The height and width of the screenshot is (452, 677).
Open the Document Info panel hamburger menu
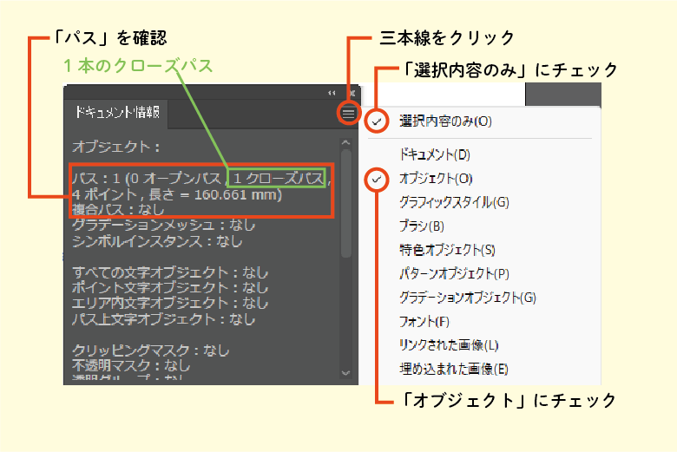(348, 113)
